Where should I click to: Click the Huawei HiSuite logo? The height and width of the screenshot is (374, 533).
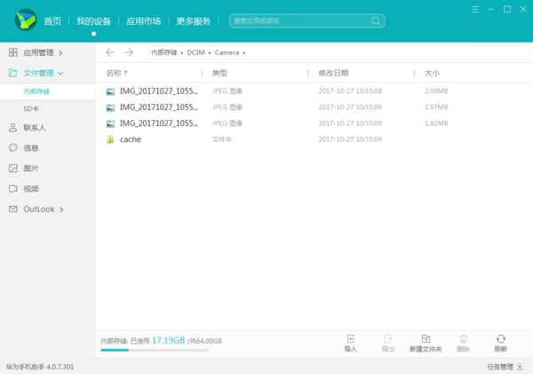click(24, 20)
